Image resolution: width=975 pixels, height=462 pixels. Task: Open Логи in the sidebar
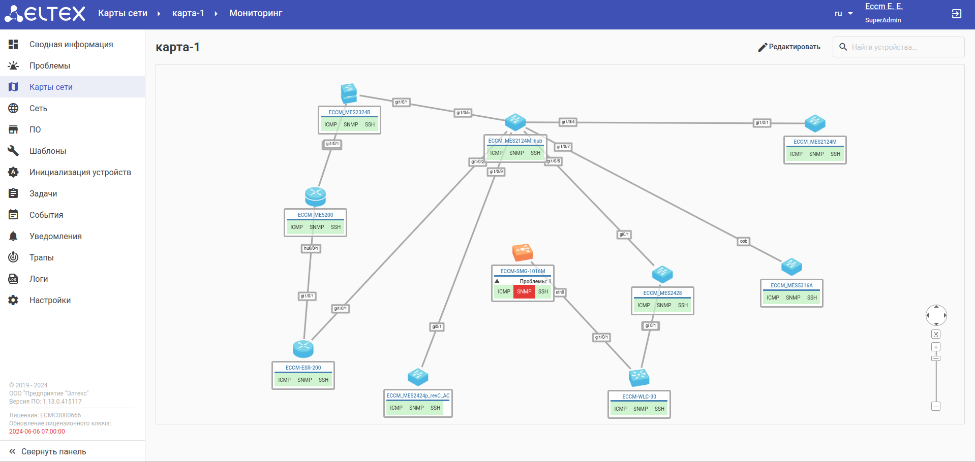[72, 279]
